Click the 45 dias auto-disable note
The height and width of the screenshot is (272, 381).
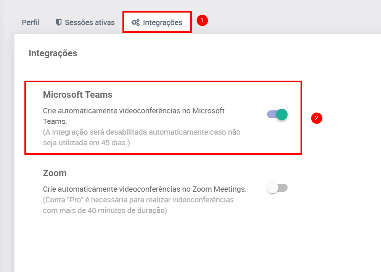pyautogui.click(x=141, y=137)
